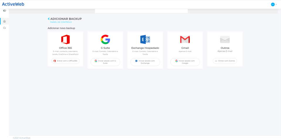Click the AS user avatar

(273, 4)
